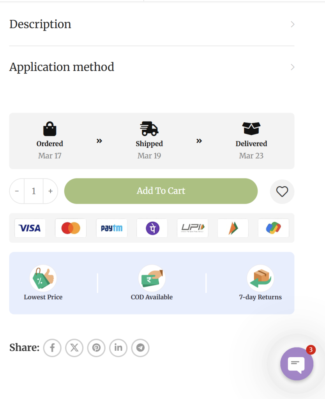Share product on Pinterest

tap(96, 348)
